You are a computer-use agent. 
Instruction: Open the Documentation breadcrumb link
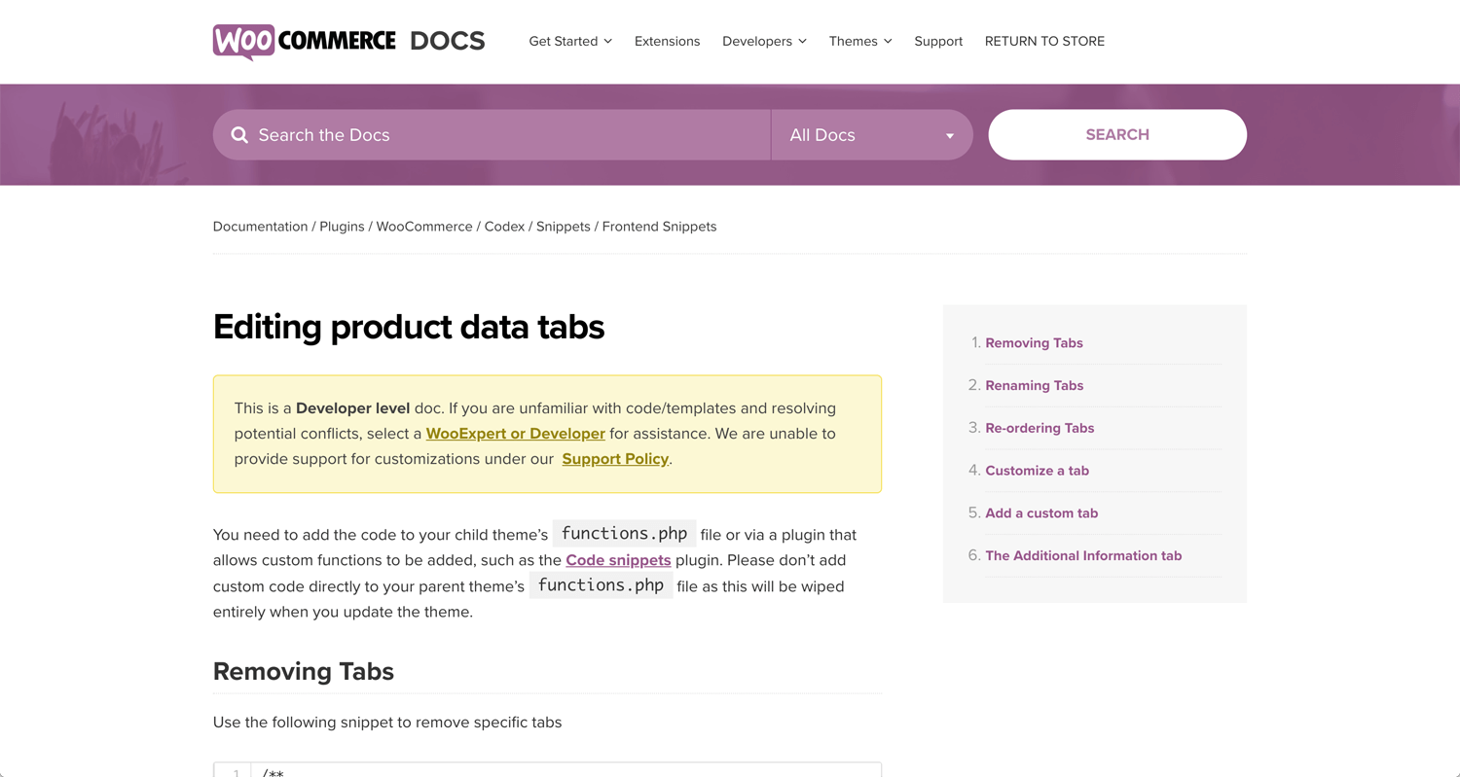point(260,227)
